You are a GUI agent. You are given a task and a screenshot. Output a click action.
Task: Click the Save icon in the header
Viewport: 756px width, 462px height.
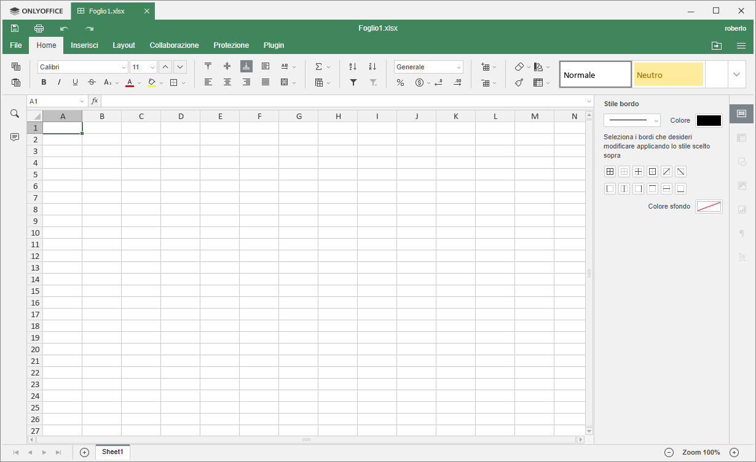coord(15,28)
